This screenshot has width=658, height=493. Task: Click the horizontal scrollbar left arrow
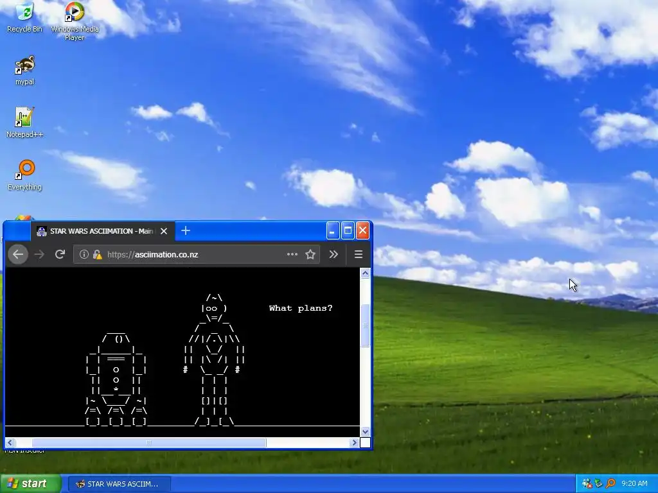click(10, 442)
